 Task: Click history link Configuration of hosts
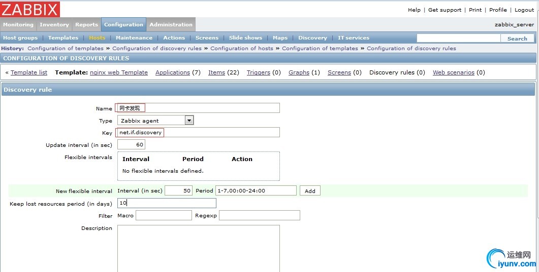click(x=242, y=48)
